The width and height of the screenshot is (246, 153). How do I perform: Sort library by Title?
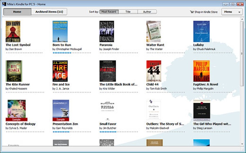pos(128,12)
